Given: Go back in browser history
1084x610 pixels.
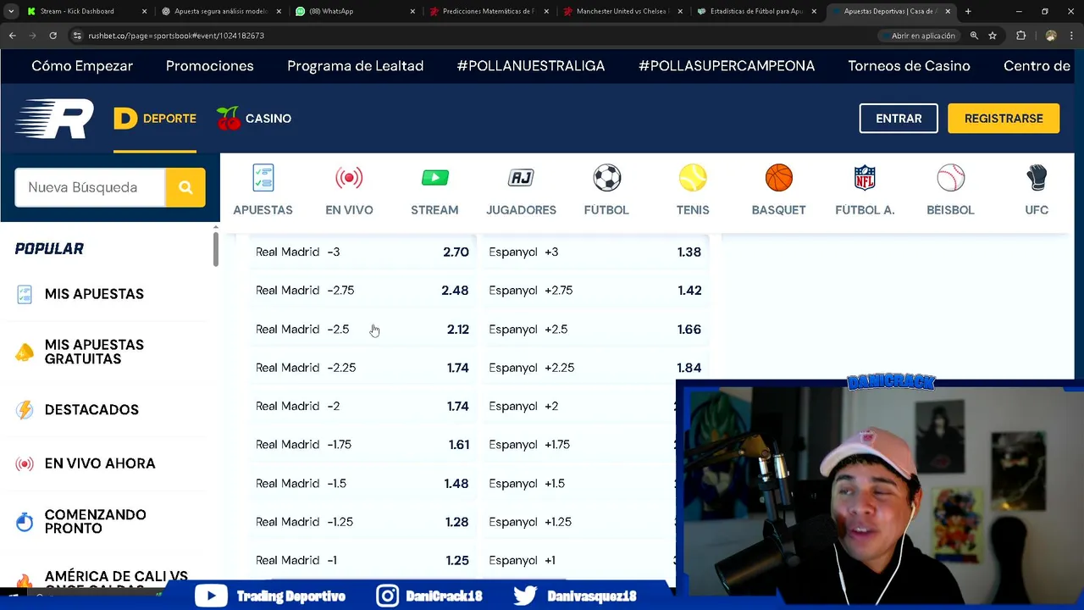Looking at the screenshot, I should tap(12, 36).
